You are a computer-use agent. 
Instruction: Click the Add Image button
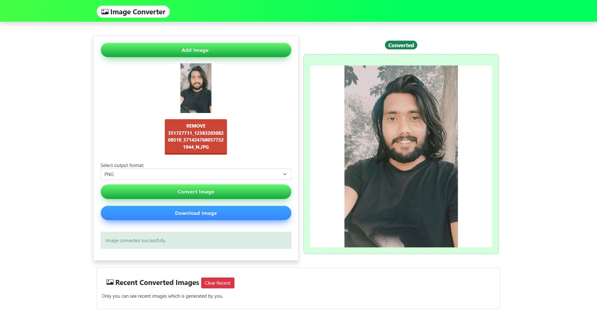click(x=196, y=50)
